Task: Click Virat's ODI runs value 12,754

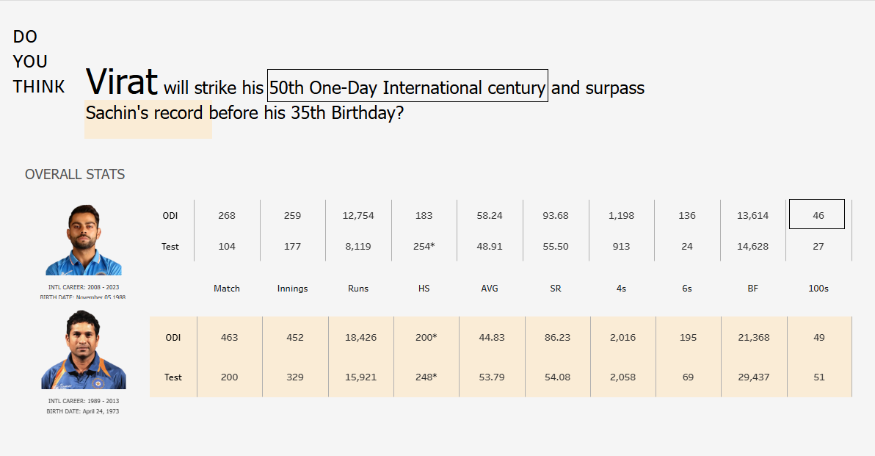Action: 358,216
